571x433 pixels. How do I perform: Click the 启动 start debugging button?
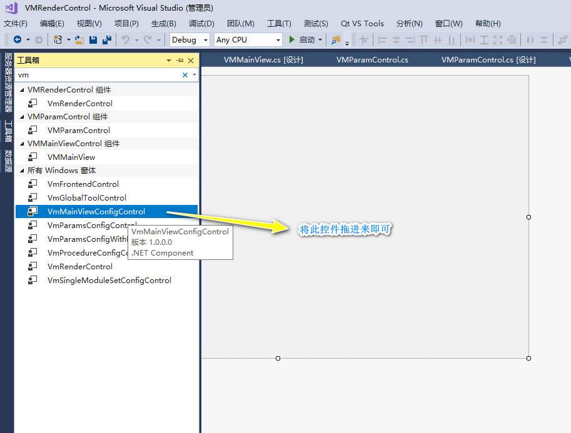[301, 39]
